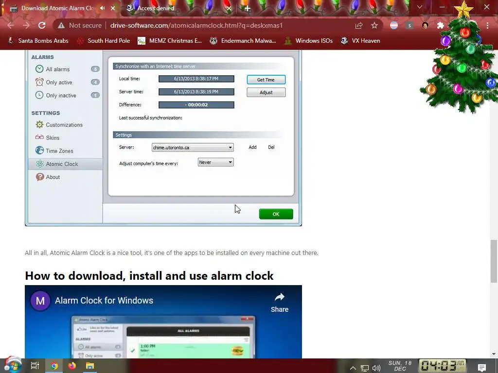Open MEMZ Christmas bookmark

pos(170,41)
